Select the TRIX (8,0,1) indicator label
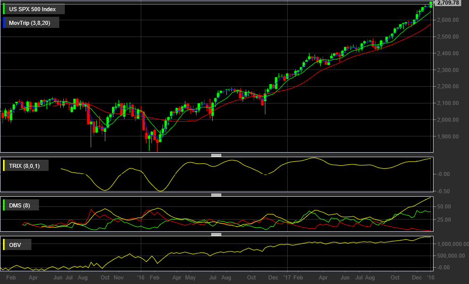 click(24, 166)
